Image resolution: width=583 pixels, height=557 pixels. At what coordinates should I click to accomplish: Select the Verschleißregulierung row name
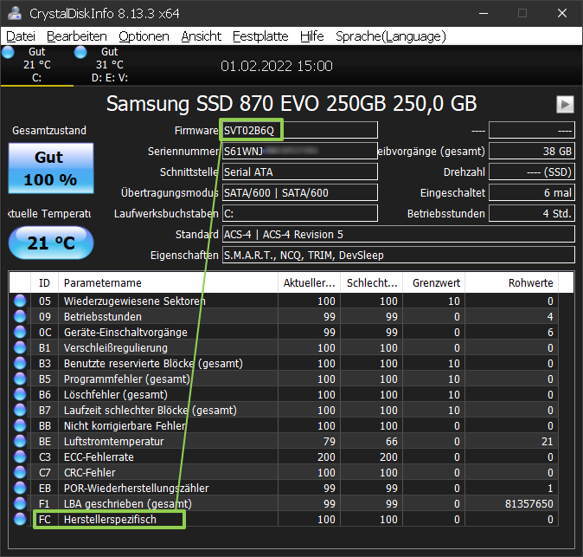pyautogui.click(x=116, y=347)
